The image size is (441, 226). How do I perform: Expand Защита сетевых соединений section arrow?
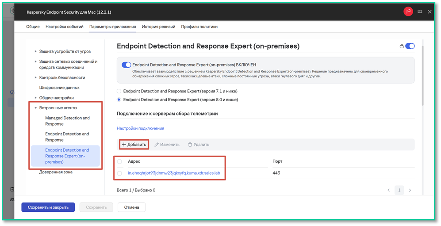coord(35,61)
